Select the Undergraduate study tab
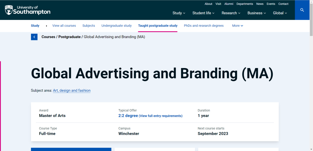Screen dimensions: 313x151 117,26
